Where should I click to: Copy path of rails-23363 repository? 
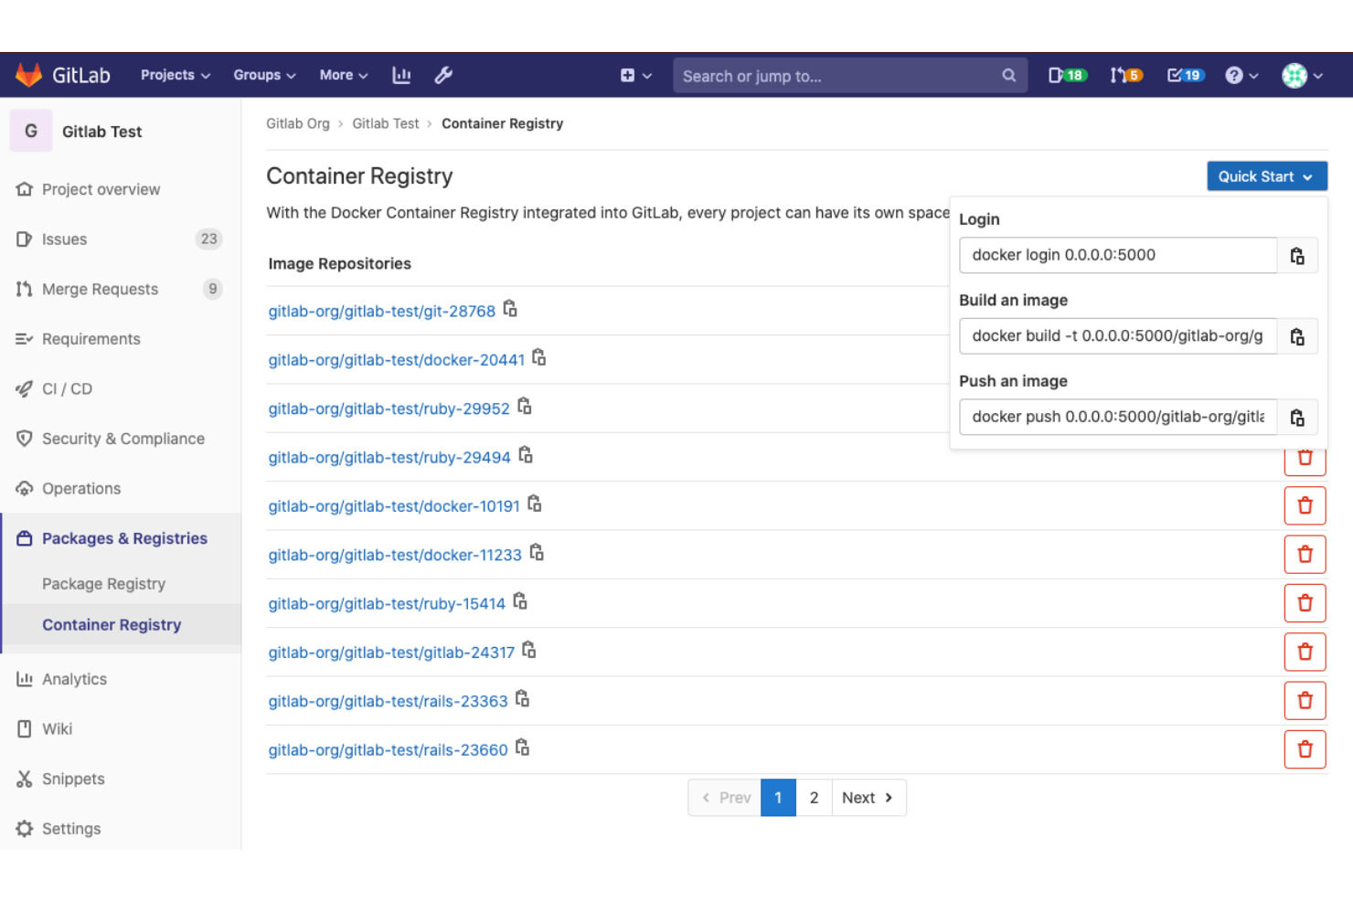click(523, 698)
